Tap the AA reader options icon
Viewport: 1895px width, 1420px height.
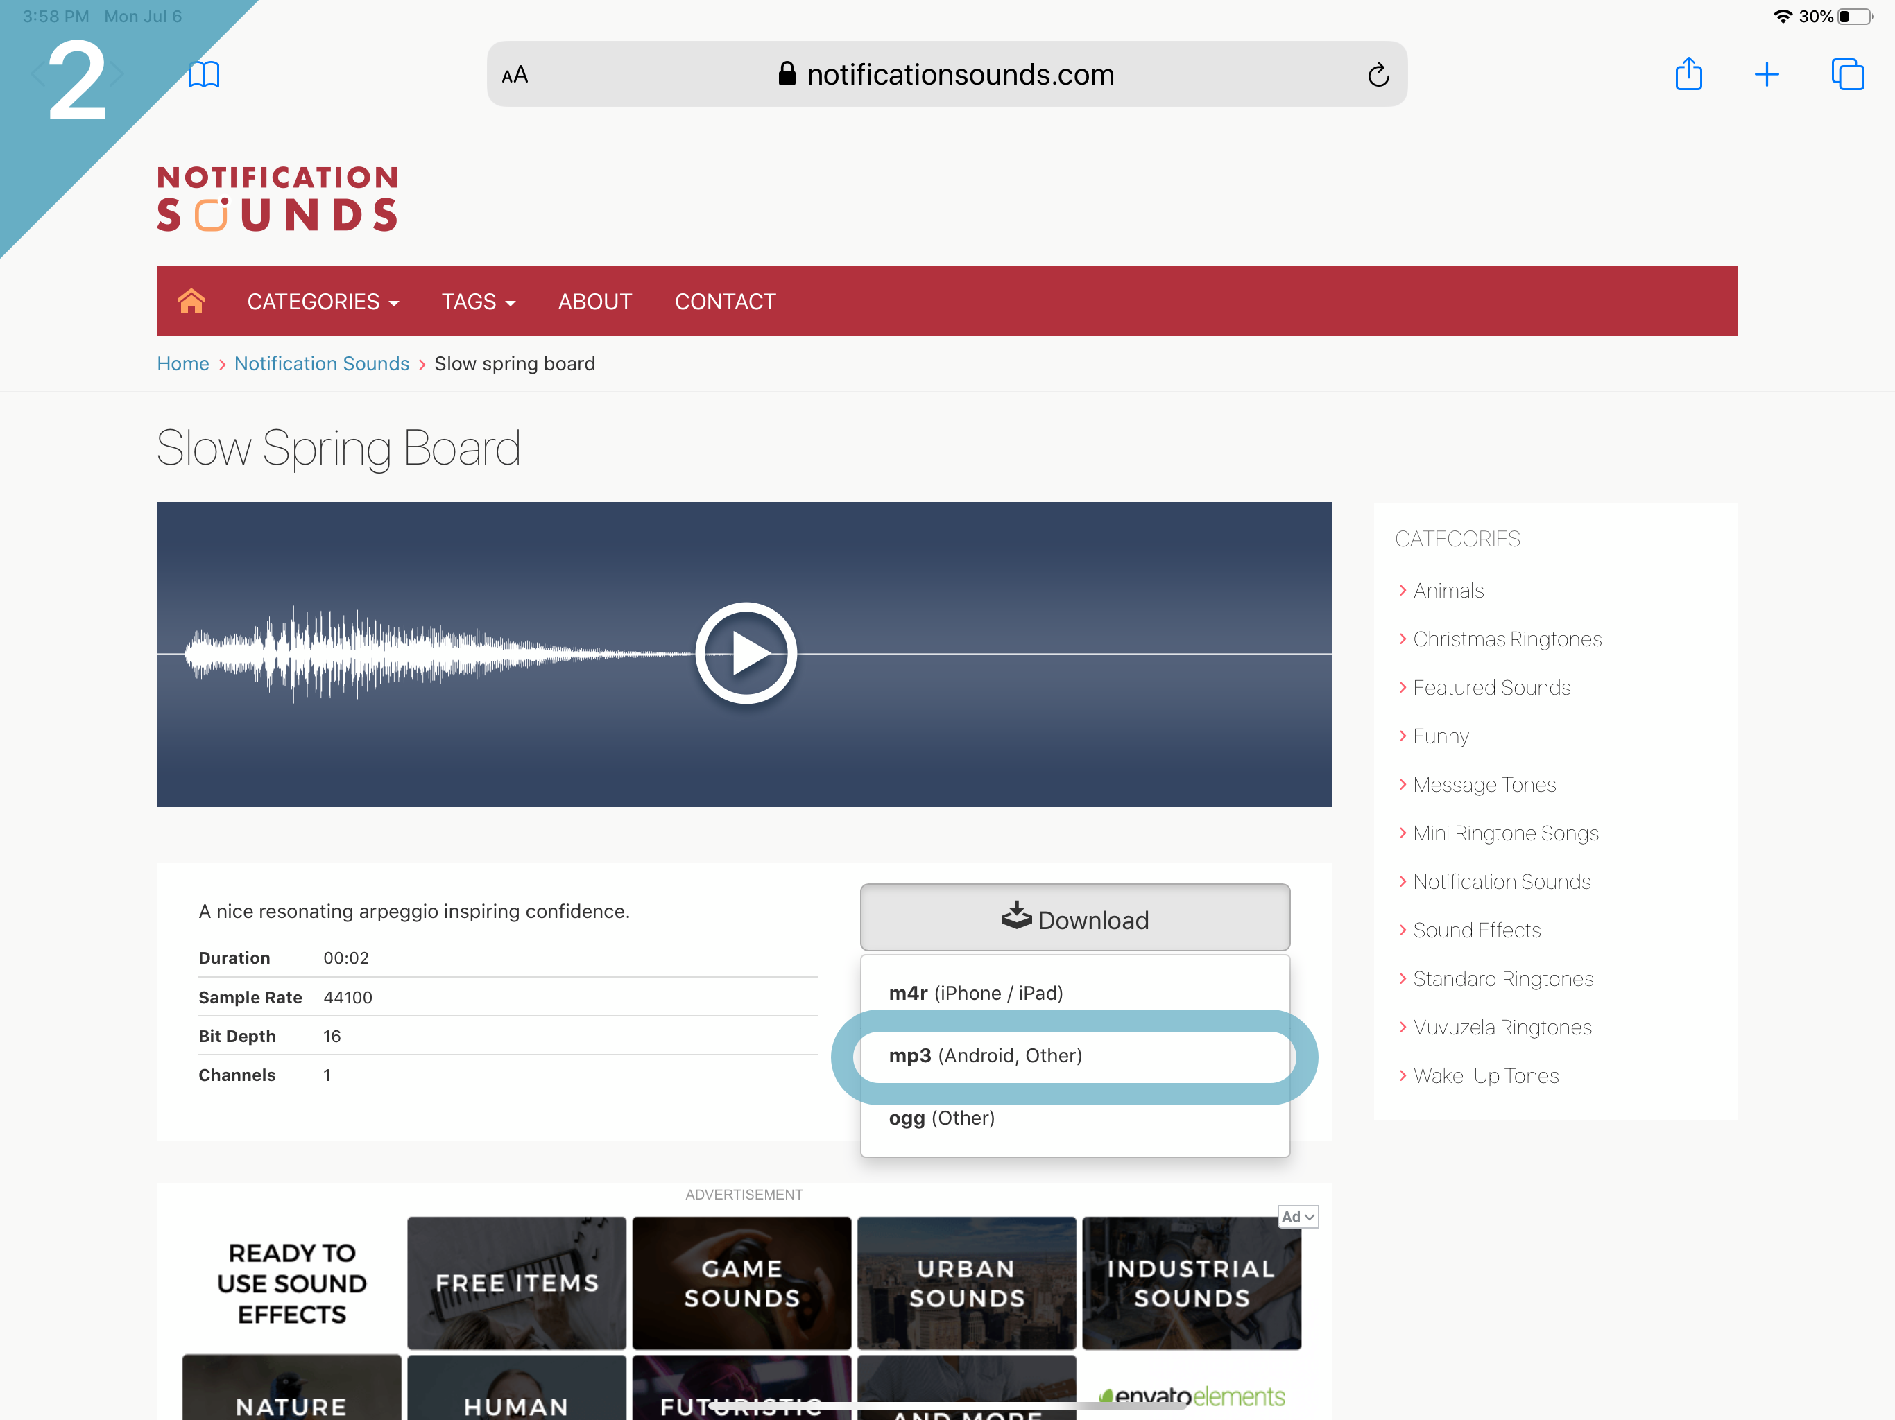pos(515,76)
